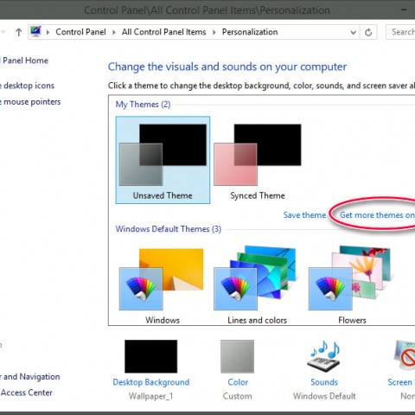Open Taskbar and Navigation link
This screenshot has height=415, width=415.
tap(30, 377)
